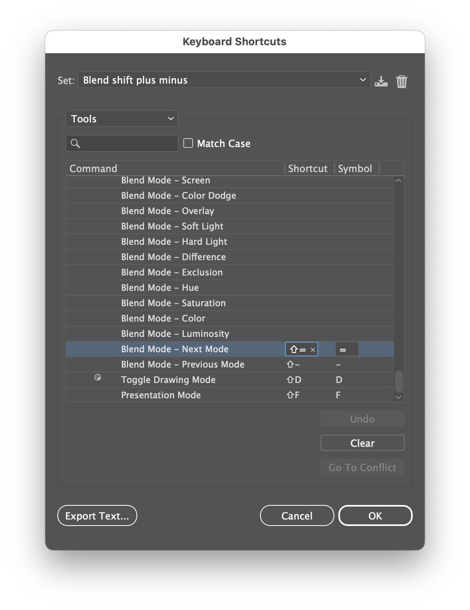Click the Toggle Drawing Mode tool icon
Viewport: 470px width, 610px height.
pyautogui.click(x=98, y=378)
